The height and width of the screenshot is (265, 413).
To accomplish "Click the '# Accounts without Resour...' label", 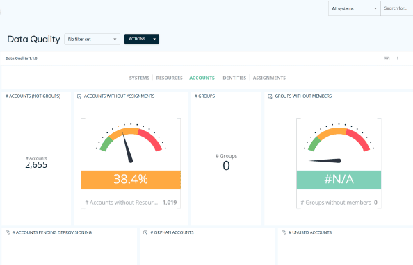I will pyautogui.click(x=122, y=203).
